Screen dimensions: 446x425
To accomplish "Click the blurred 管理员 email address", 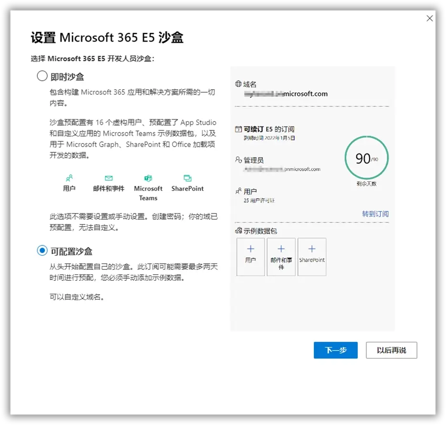I will click(282, 169).
